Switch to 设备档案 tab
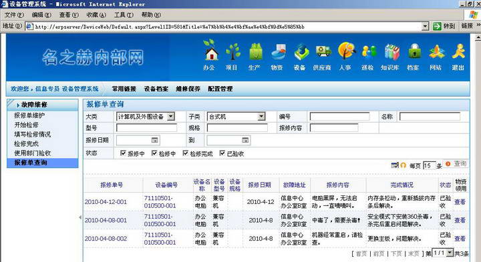Image resolution: width=481 pixels, height=262 pixels. [156, 89]
